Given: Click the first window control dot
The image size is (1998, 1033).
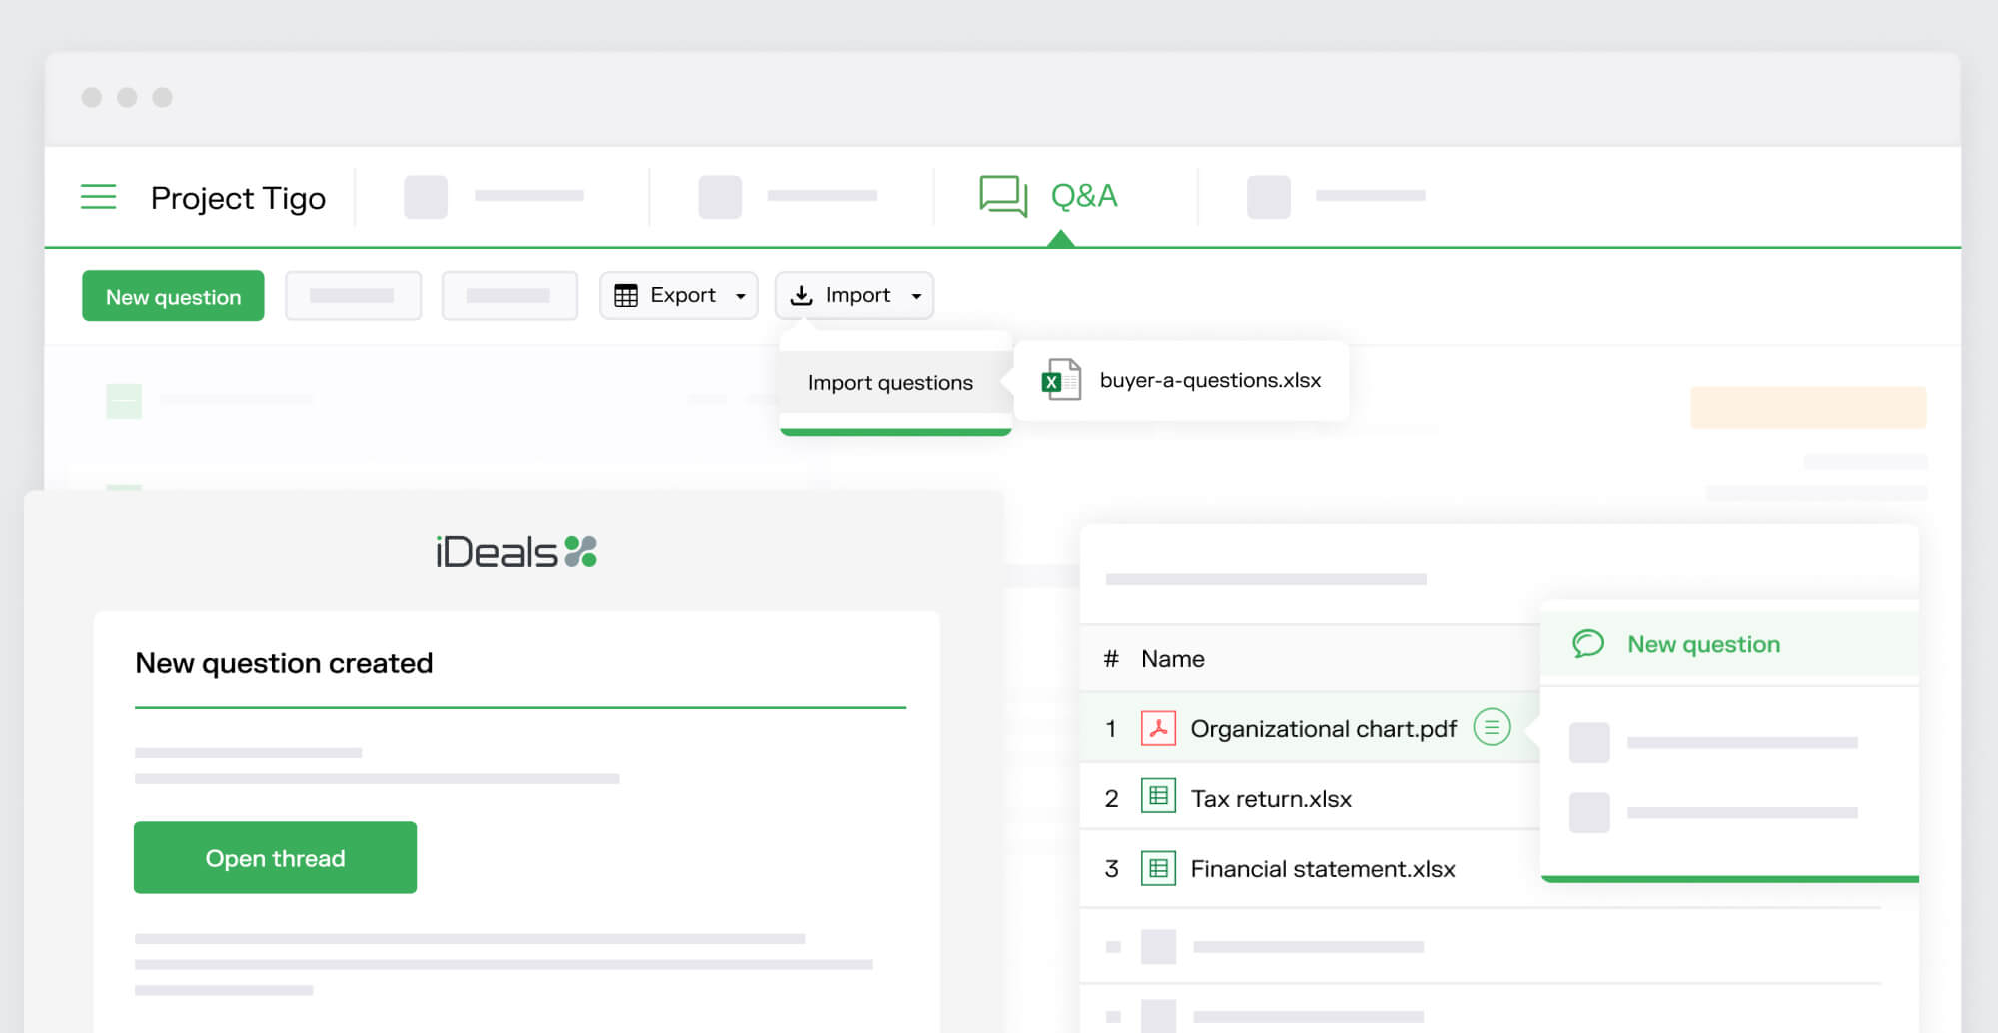Looking at the screenshot, I should pos(92,97).
